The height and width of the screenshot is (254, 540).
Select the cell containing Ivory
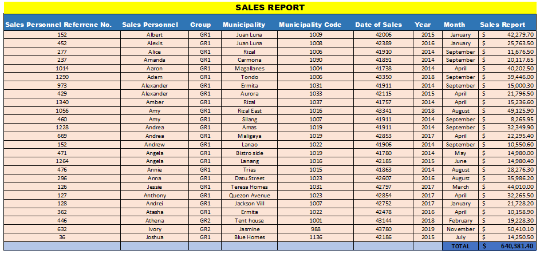[155, 229]
